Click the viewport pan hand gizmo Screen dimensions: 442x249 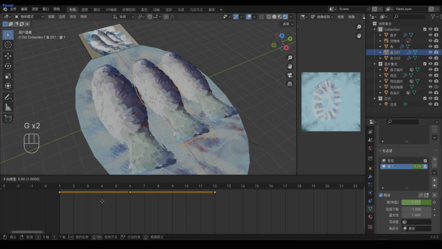(x=290, y=67)
